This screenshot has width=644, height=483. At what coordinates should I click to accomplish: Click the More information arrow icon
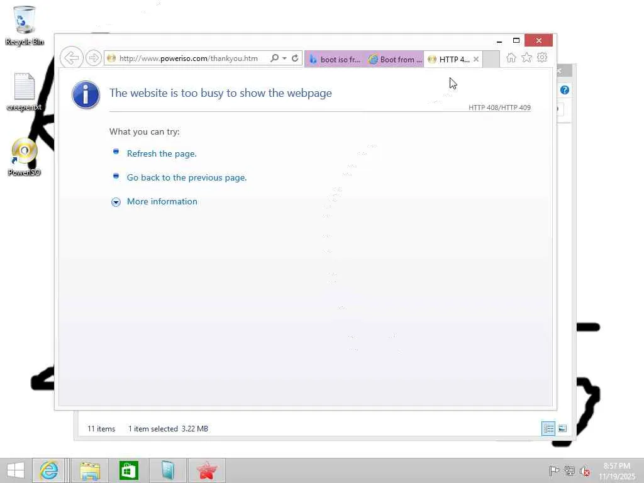click(x=116, y=202)
